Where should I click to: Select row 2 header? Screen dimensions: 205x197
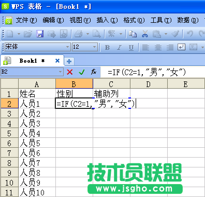coord(9,104)
